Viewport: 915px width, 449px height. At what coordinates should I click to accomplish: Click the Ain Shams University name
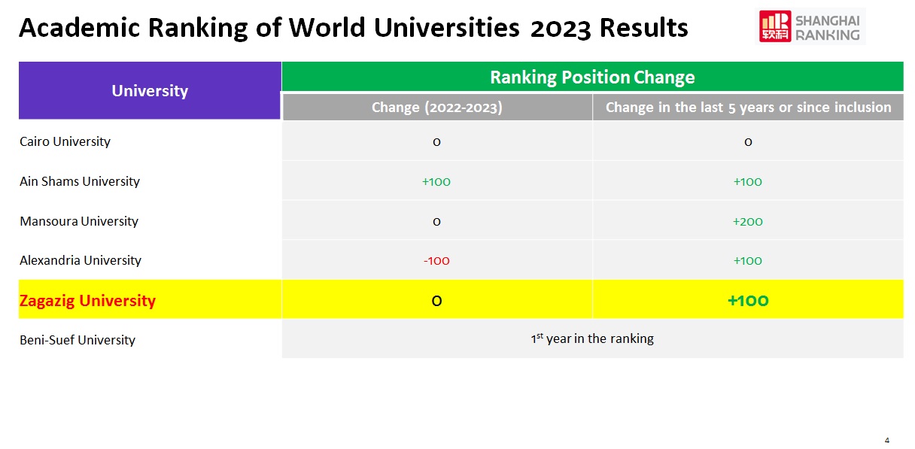pyautogui.click(x=80, y=181)
